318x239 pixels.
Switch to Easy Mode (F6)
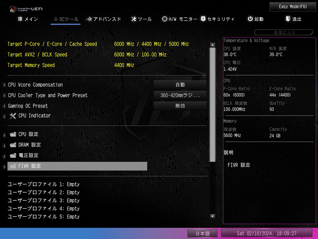point(293,7)
